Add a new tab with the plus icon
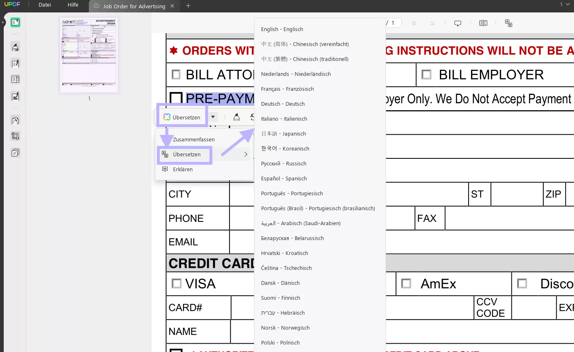The width and height of the screenshot is (574, 352). [188, 6]
